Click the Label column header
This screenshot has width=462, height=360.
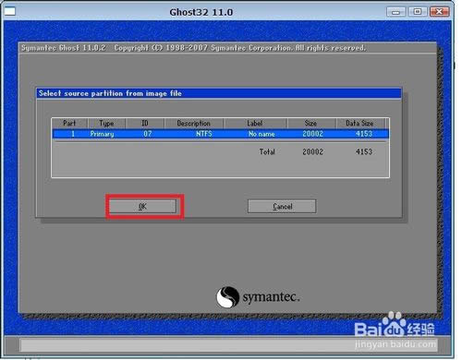[x=255, y=124]
